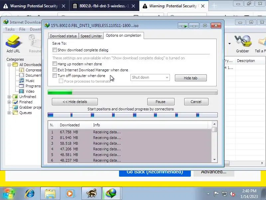Image resolution: width=266 pixels, height=200 pixels.
Task: Open the Tasks menu
Action: pyautogui.click(x=10, y=29)
